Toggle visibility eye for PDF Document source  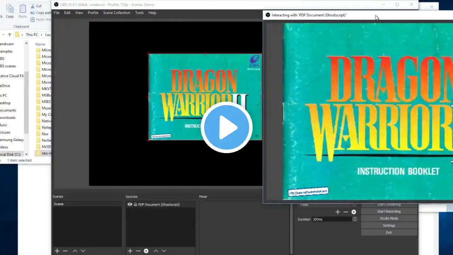pos(130,204)
